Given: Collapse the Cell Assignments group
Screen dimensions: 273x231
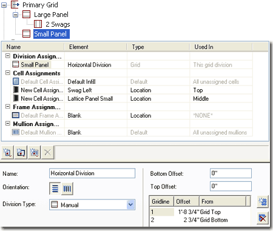Looking at the screenshot, I should [8, 73].
